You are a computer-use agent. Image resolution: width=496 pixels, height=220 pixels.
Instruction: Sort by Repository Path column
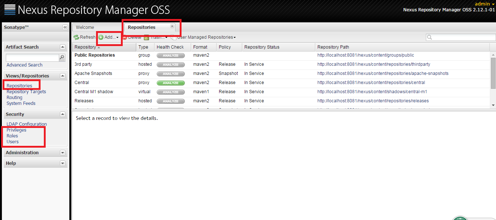[x=402, y=47]
